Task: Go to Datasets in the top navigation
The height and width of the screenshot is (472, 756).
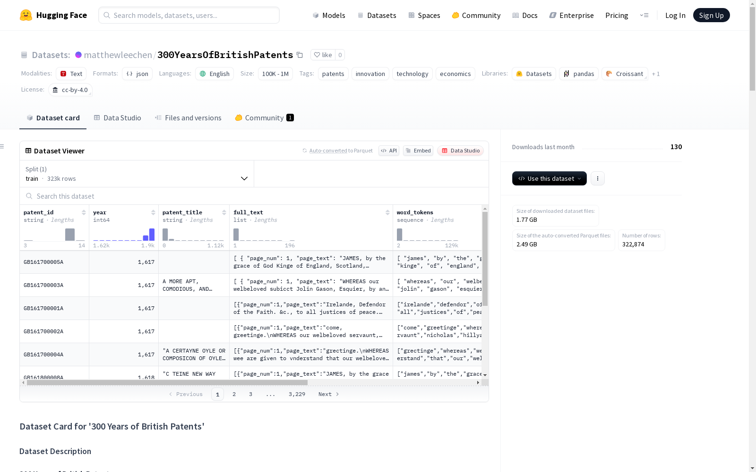Action: click(x=377, y=15)
